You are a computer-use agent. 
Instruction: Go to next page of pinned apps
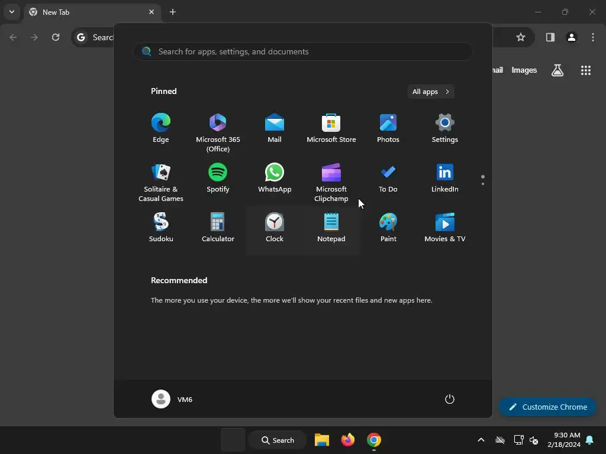pos(483,184)
